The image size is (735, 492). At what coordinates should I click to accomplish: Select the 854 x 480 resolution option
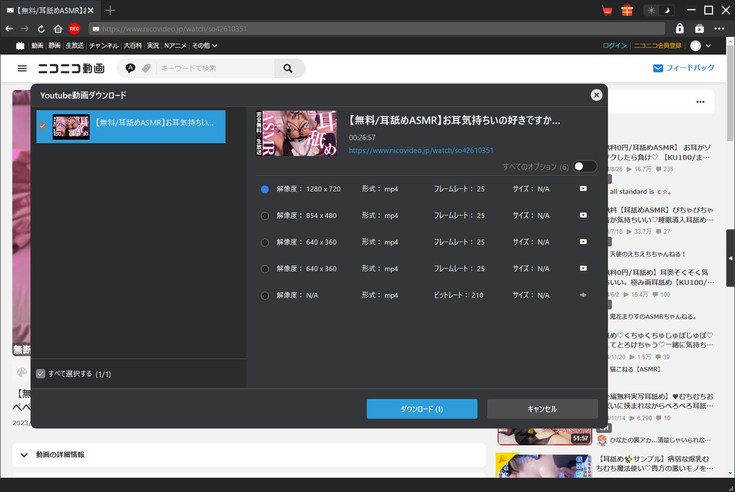(x=265, y=215)
